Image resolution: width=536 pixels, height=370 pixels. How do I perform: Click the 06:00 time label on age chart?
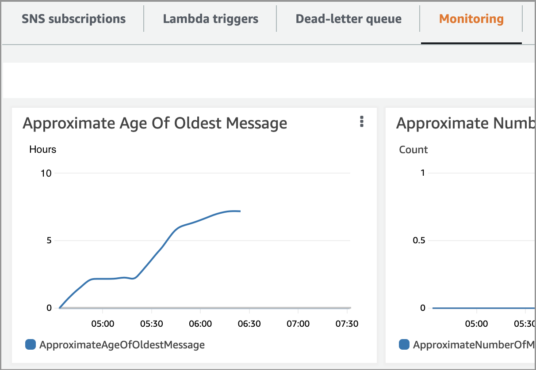click(200, 324)
